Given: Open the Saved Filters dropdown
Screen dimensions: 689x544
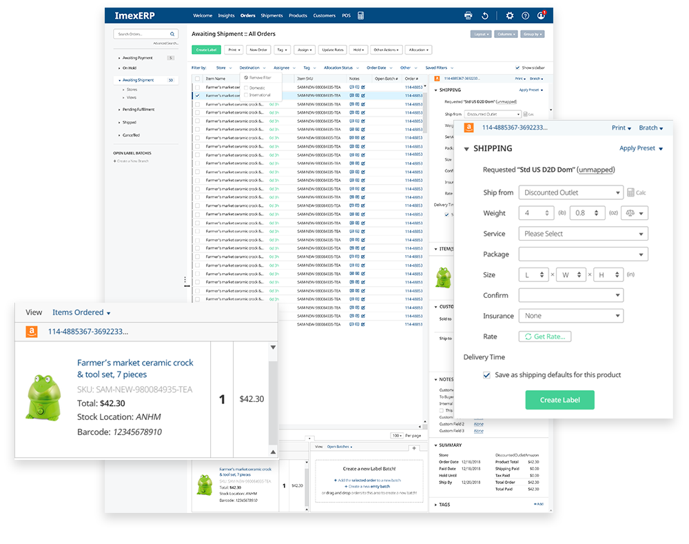Looking at the screenshot, I should 439,68.
